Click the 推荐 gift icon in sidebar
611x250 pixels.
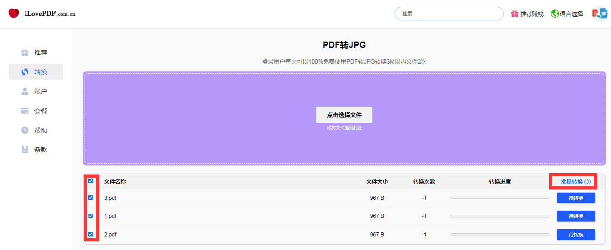tap(25, 52)
